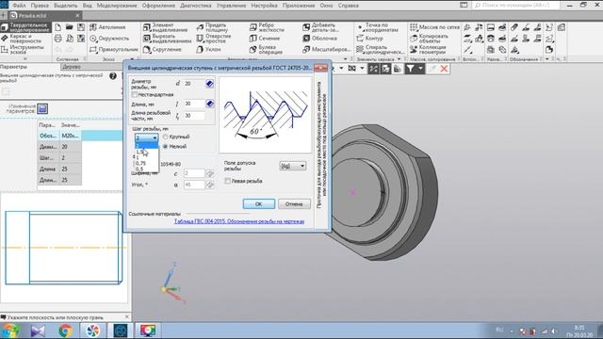Click Булева операция tool
603x339 pixels.
266,50
